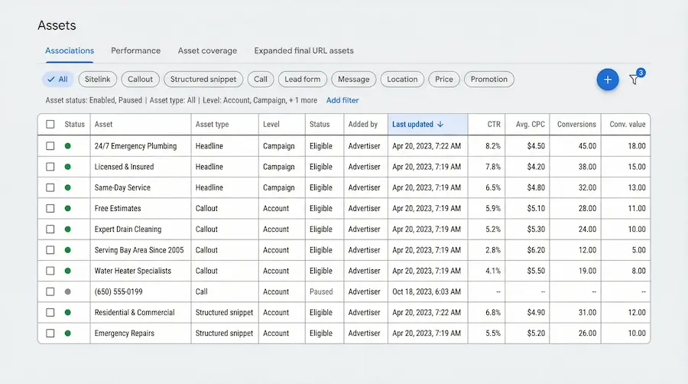Click green status dot for Free Estimates
The height and width of the screenshot is (384, 688).
click(x=67, y=209)
